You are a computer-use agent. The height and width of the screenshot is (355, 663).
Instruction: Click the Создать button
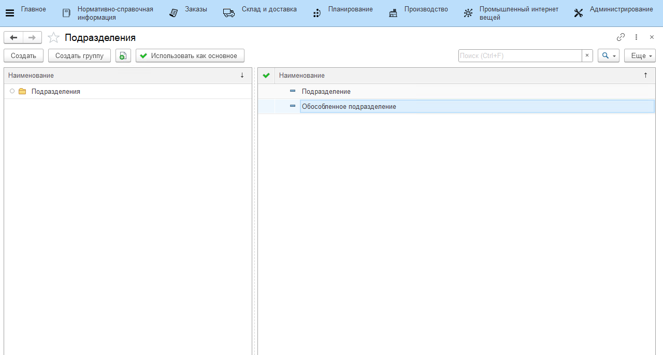point(23,56)
